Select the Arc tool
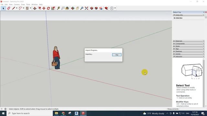The width and height of the screenshot is (207, 116). point(20,8)
